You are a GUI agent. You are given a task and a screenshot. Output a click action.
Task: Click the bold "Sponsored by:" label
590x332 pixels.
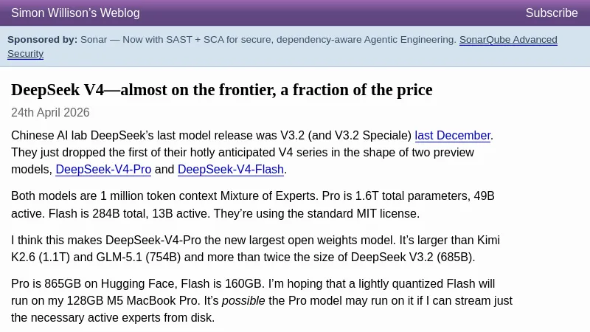tap(42, 40)
